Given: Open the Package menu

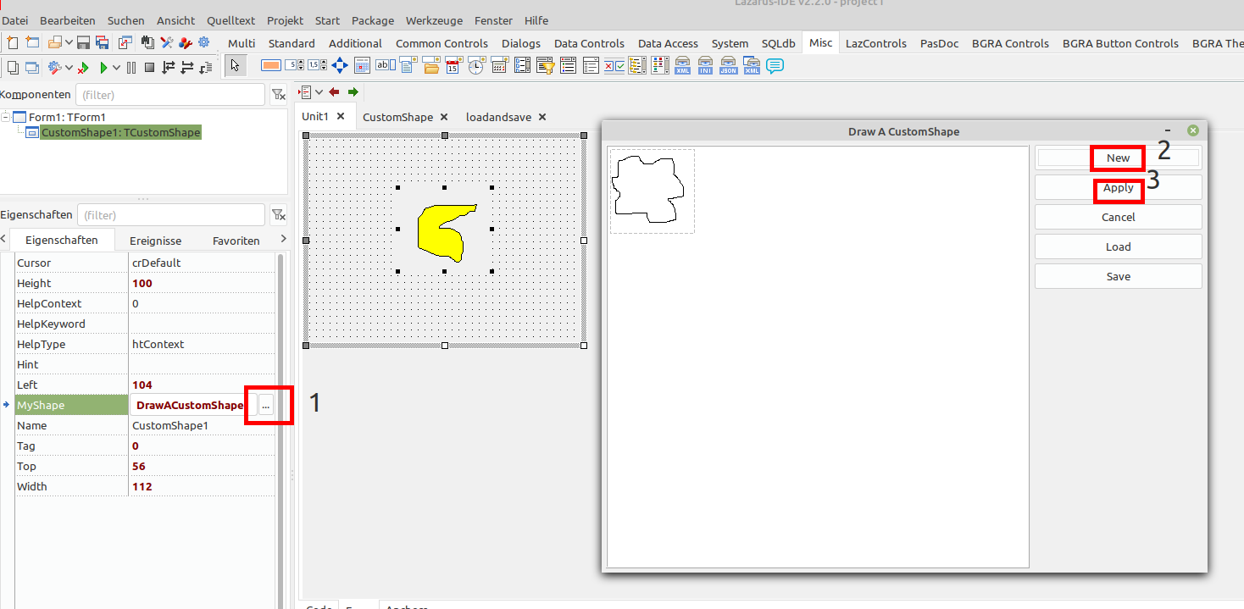Looking at the screenshot, I should (x=373, y=20).
